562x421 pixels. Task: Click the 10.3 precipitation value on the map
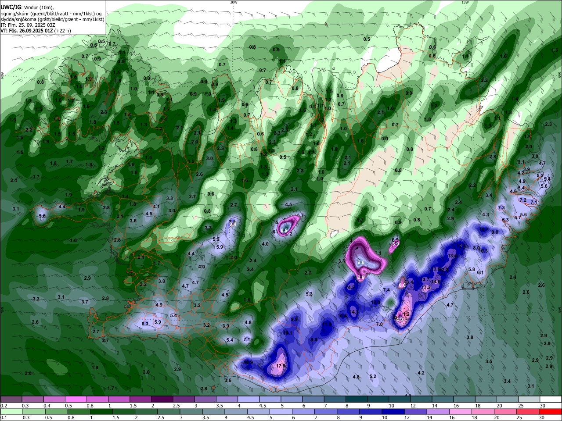(x=483, y=251)
